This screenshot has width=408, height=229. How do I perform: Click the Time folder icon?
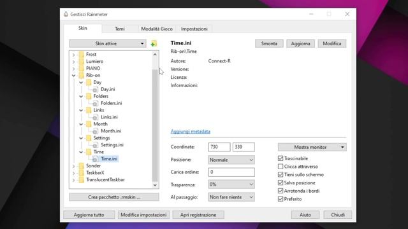pos(89,151)
